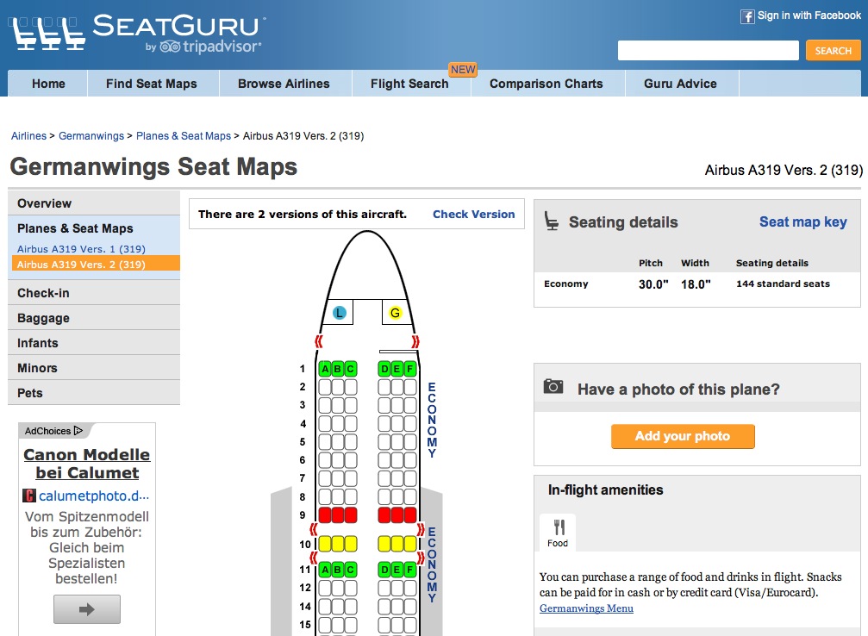
Task: Open the Seat map key link
Action: point(802,221)
